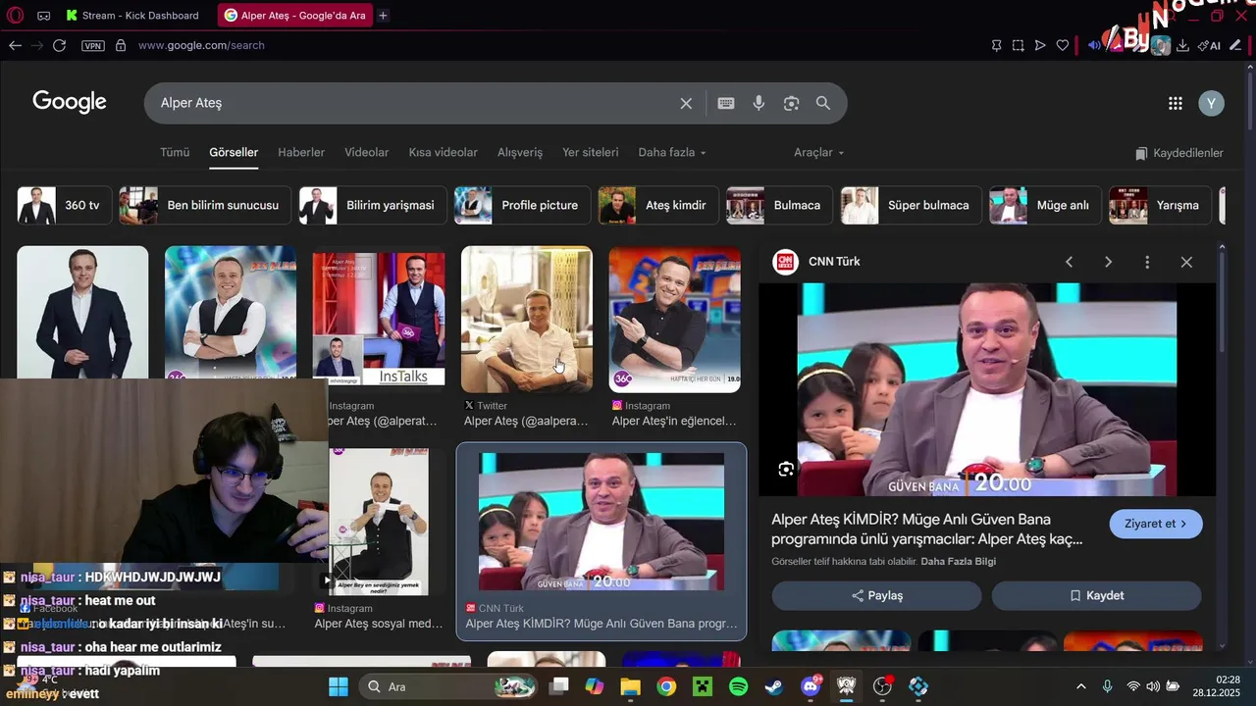Switch to the Stream - Kick Dashboard tab

132,15
